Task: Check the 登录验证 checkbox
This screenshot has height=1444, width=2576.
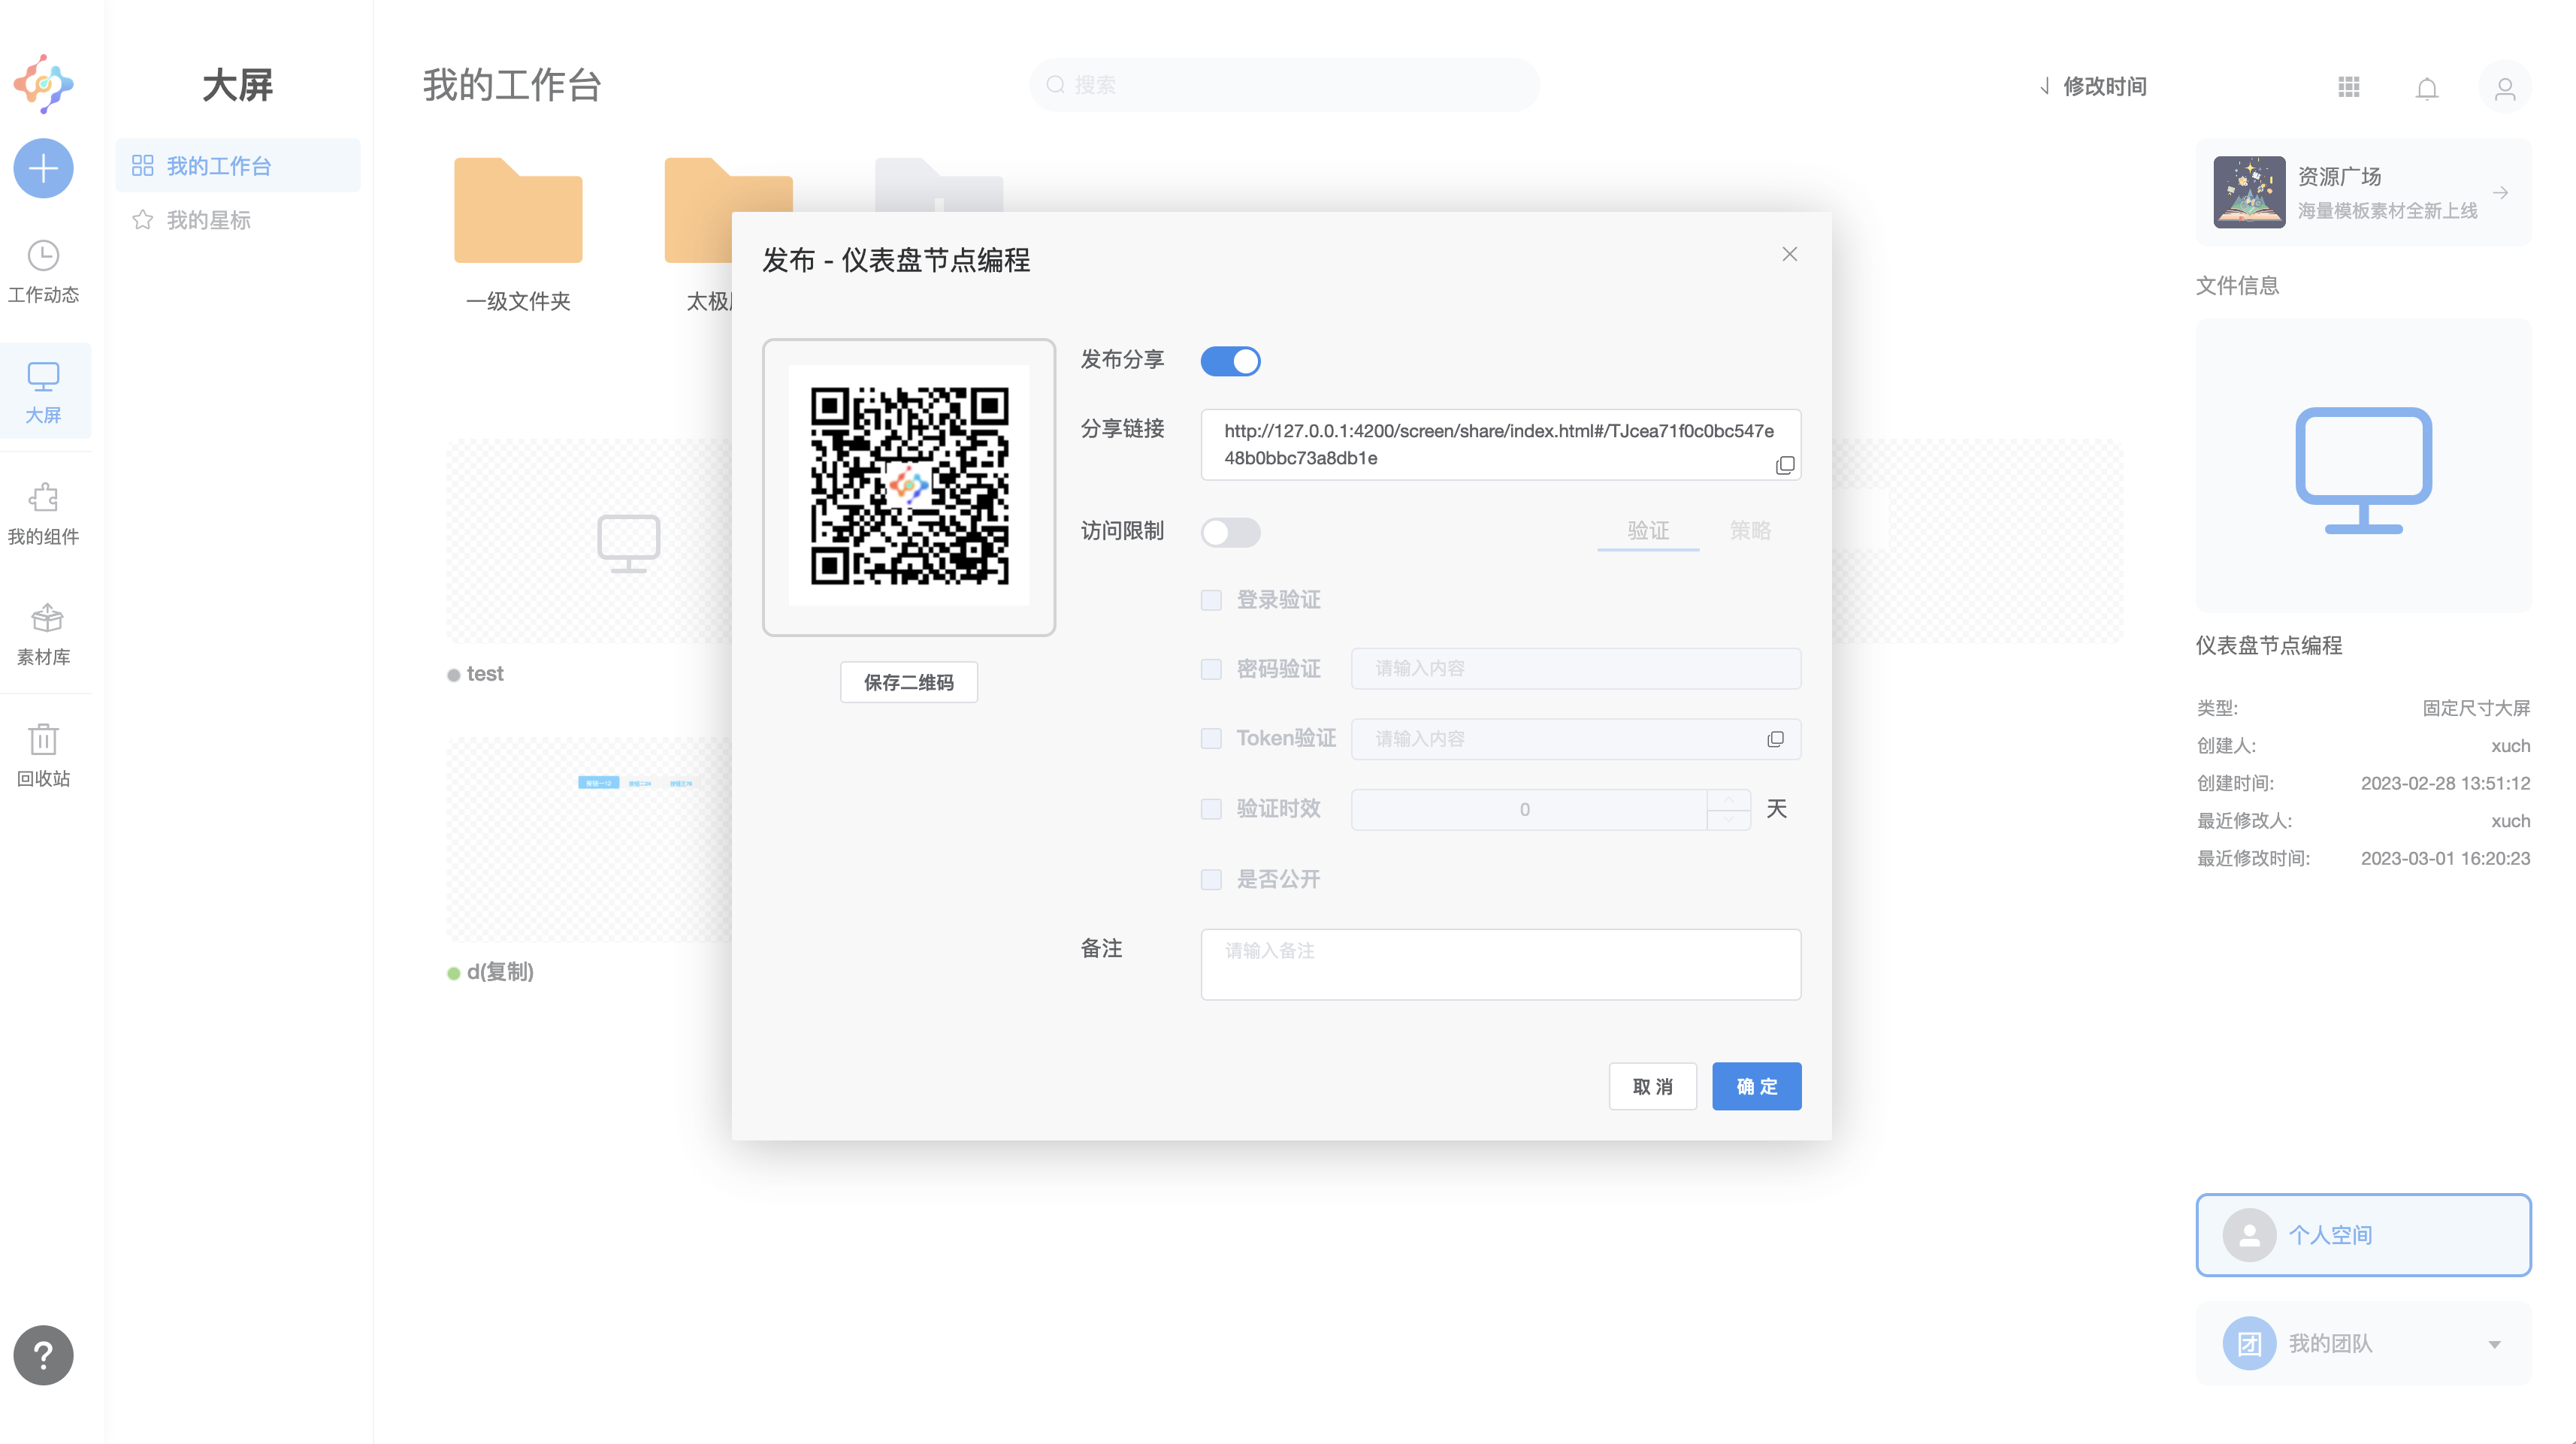Action: pos(1211,600)
